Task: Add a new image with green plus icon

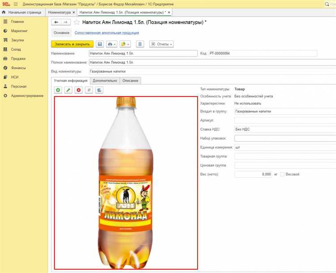Action: click(x=58, y=90)
